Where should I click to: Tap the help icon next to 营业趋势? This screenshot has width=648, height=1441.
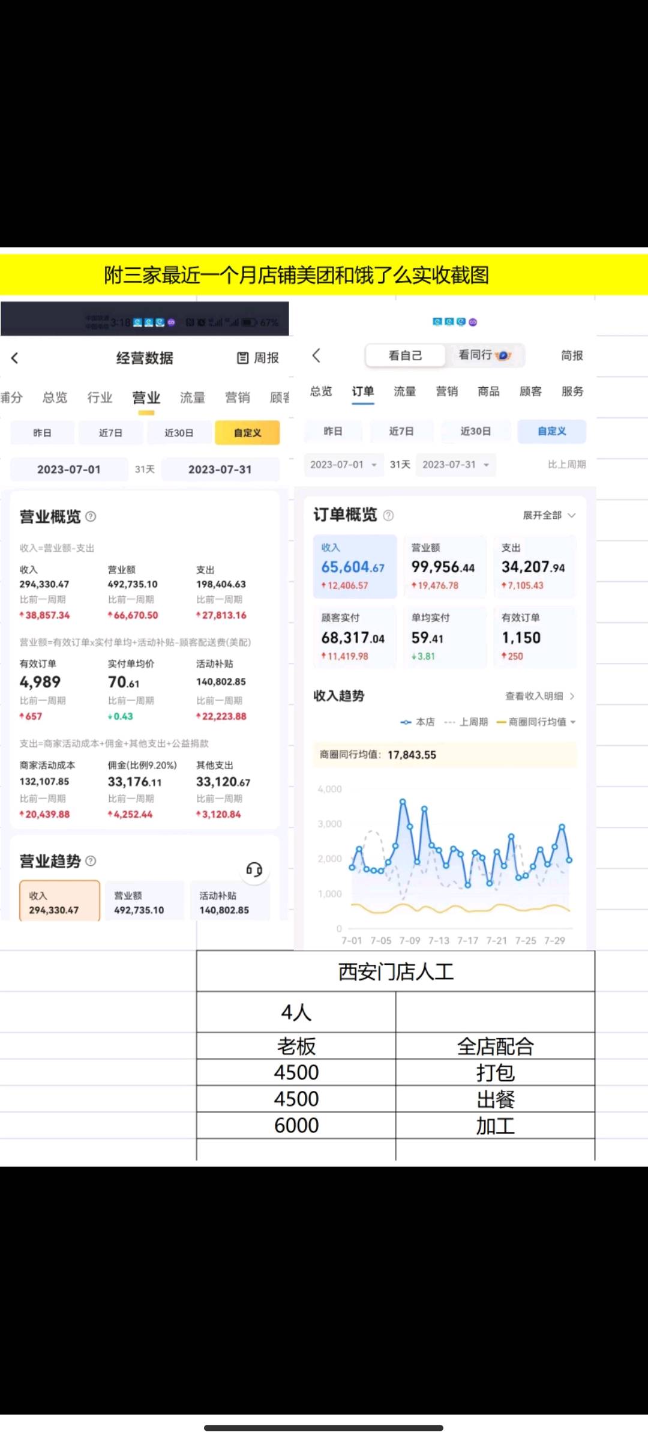(91, 861)
